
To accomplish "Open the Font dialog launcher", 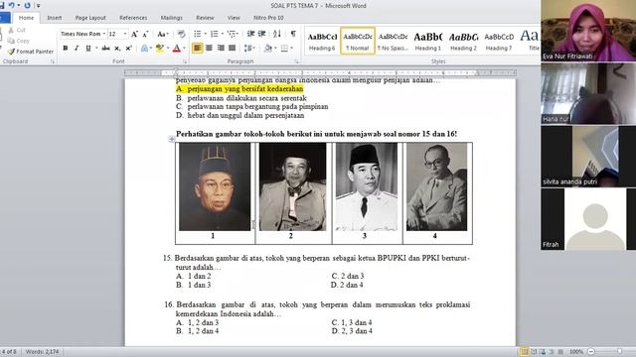I will click(x=185, y=61).
